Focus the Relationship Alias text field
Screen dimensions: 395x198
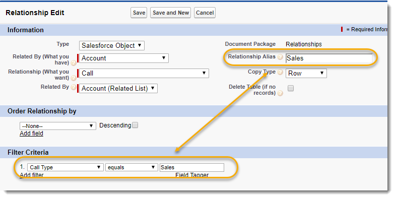tap(329, 58)
